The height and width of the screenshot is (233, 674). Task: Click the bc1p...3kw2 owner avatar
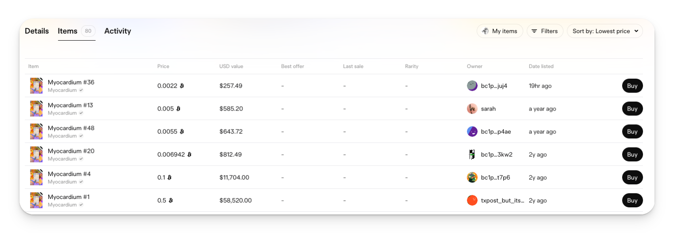pos(472,155)
